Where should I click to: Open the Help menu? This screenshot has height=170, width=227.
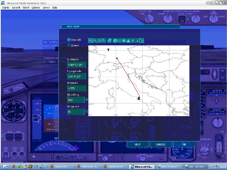point(54,8)
